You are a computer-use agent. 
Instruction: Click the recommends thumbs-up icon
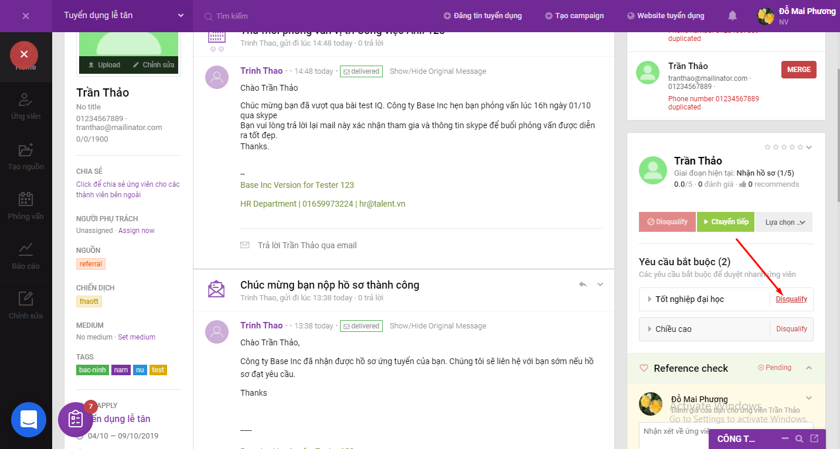[743, 184]
